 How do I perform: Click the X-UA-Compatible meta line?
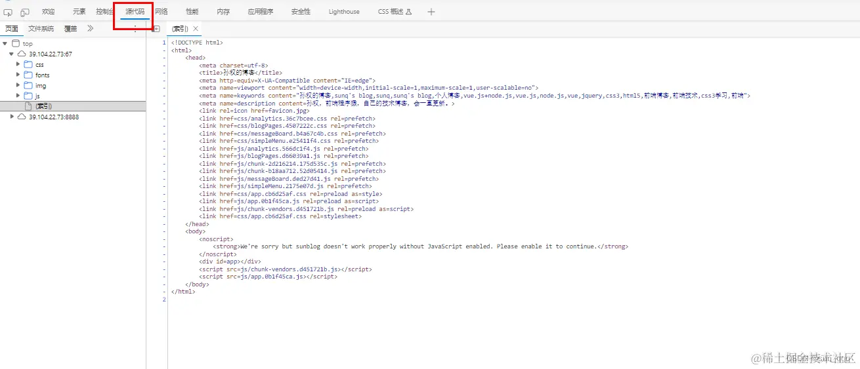287,81
